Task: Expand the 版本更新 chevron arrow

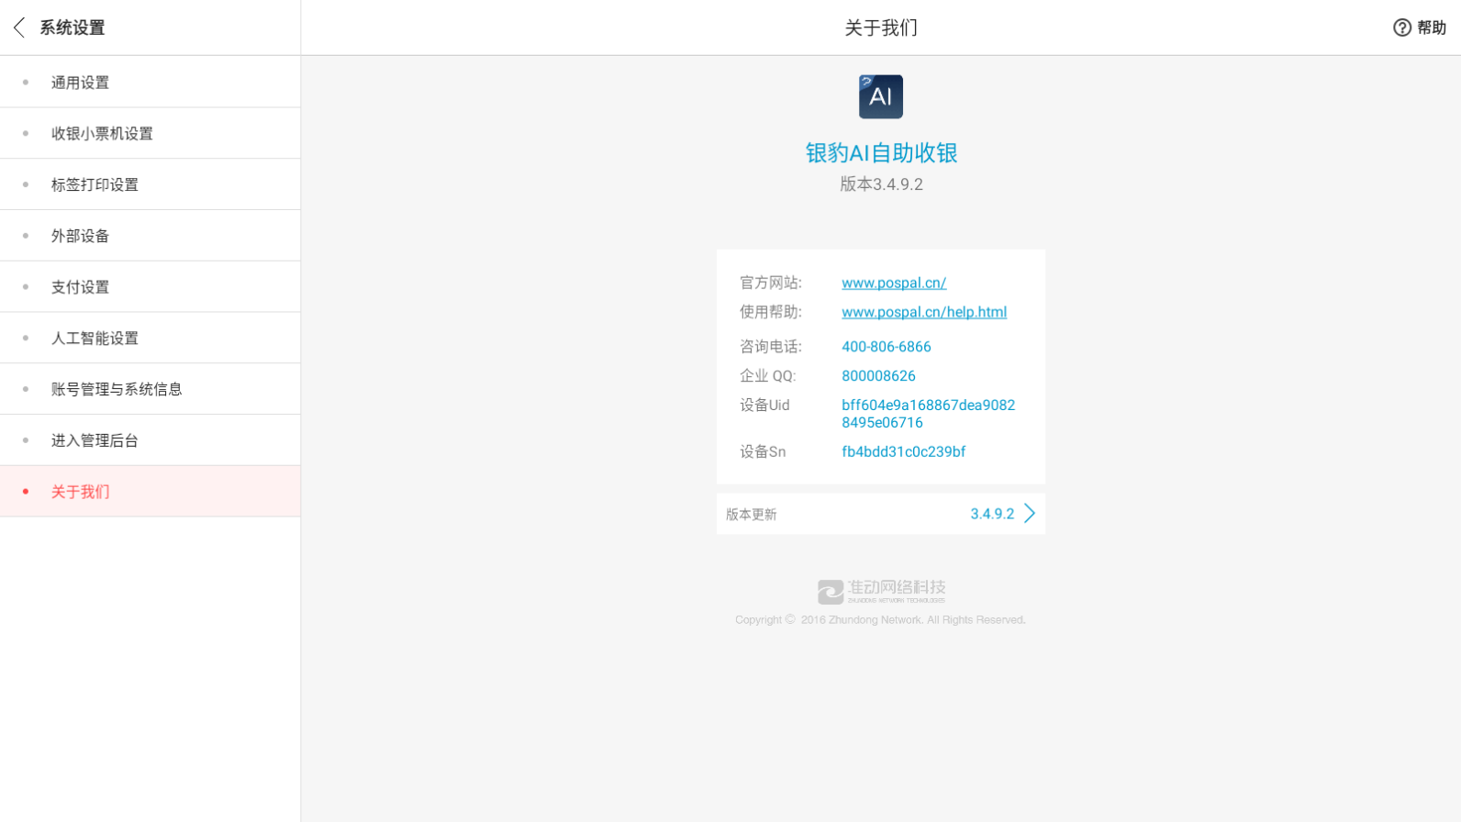Action: 1030,514
